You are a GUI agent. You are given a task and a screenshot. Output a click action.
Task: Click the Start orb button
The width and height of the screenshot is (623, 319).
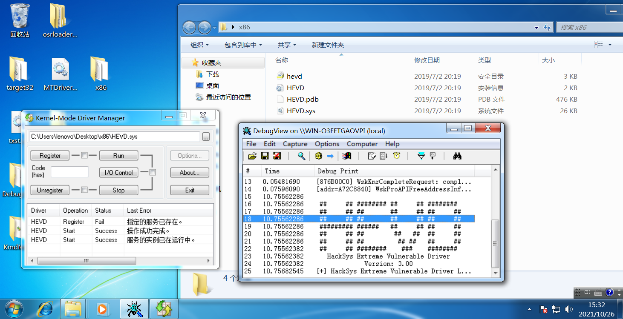[x=14, y=308]
